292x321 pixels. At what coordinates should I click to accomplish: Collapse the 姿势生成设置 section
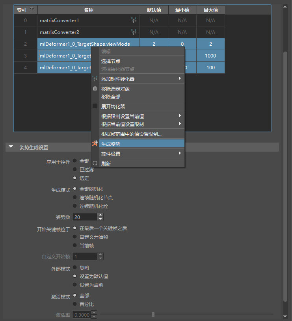click(11, 147)
